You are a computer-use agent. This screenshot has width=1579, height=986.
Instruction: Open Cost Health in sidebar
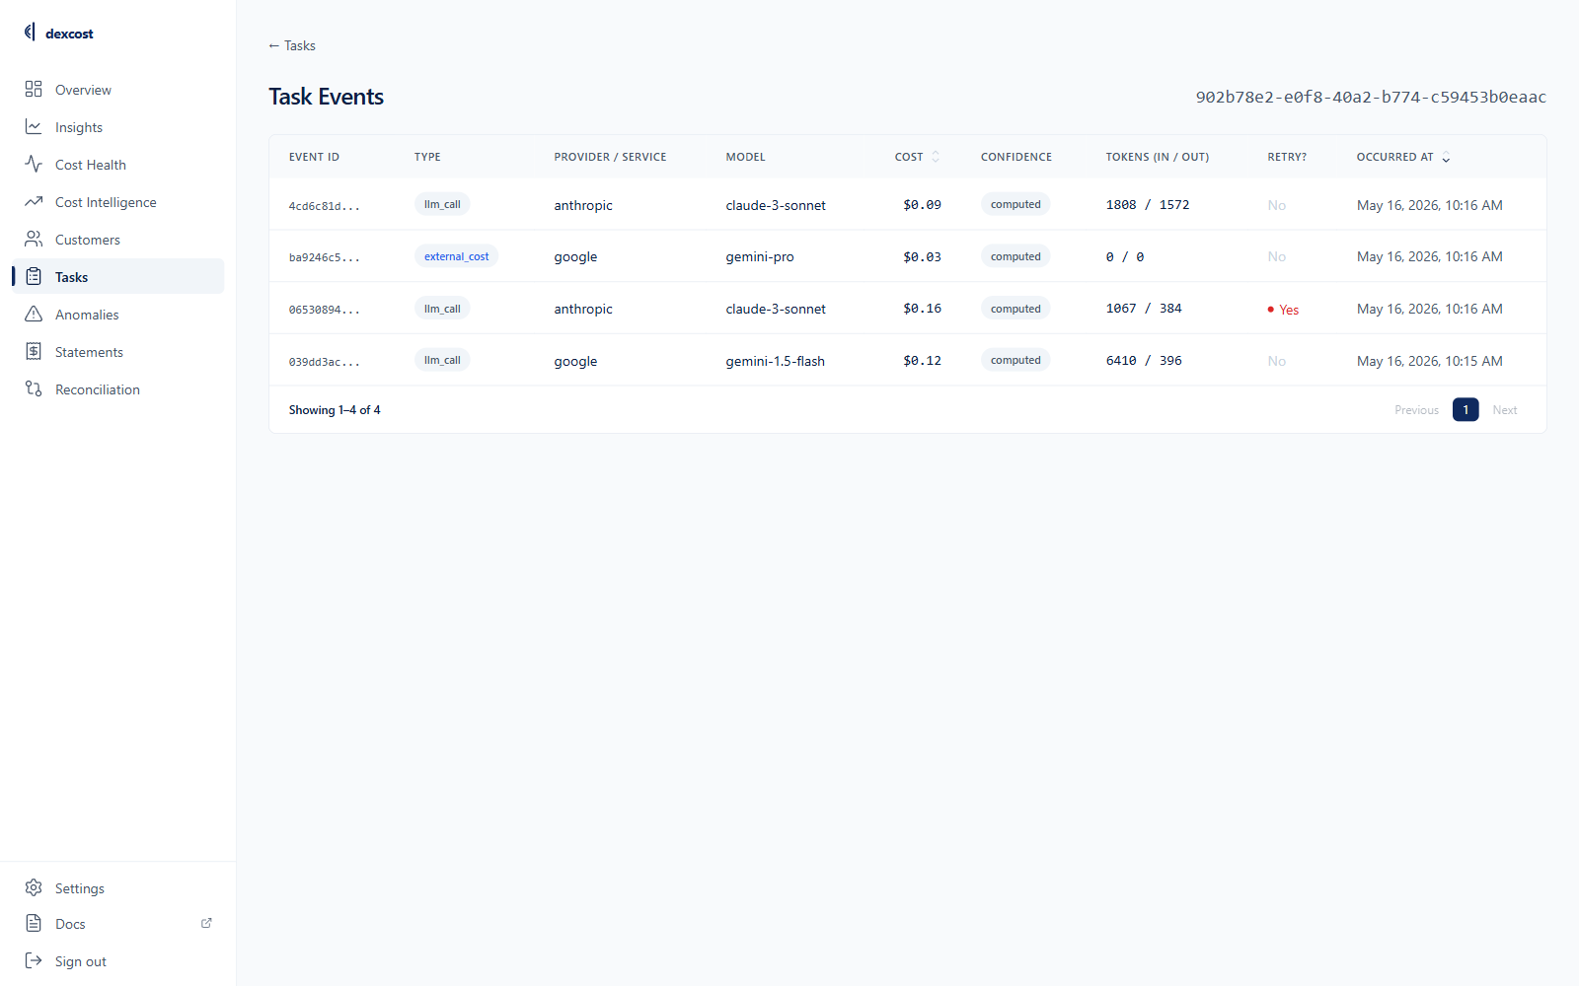118,165
